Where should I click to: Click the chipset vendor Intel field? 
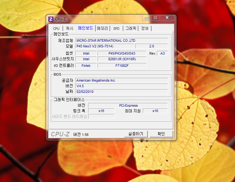click(x=86, y=53)
